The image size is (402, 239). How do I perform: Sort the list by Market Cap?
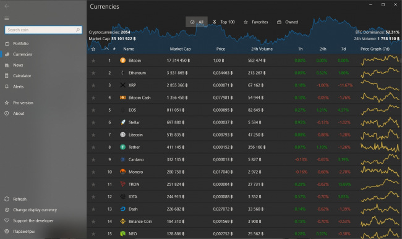180,49
